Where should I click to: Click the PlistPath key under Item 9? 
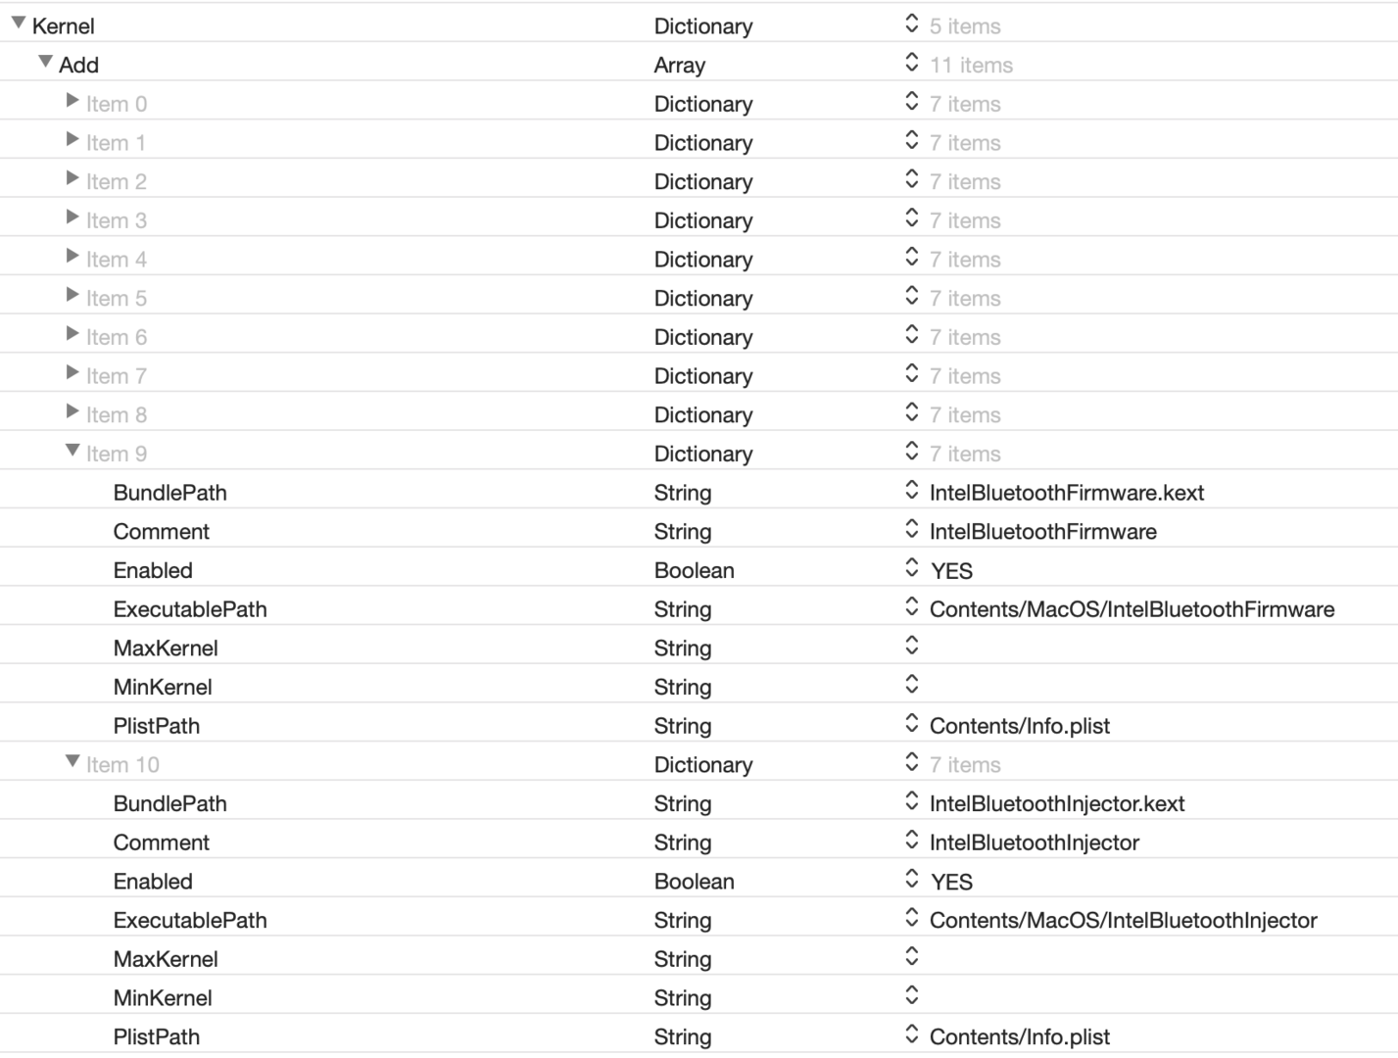(157, 726)
